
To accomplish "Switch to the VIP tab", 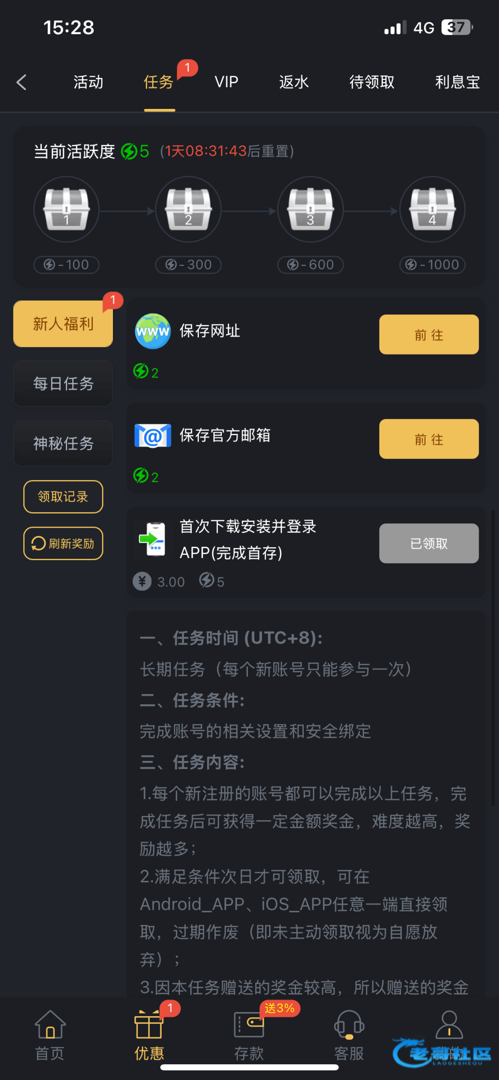I will point(226,82).
